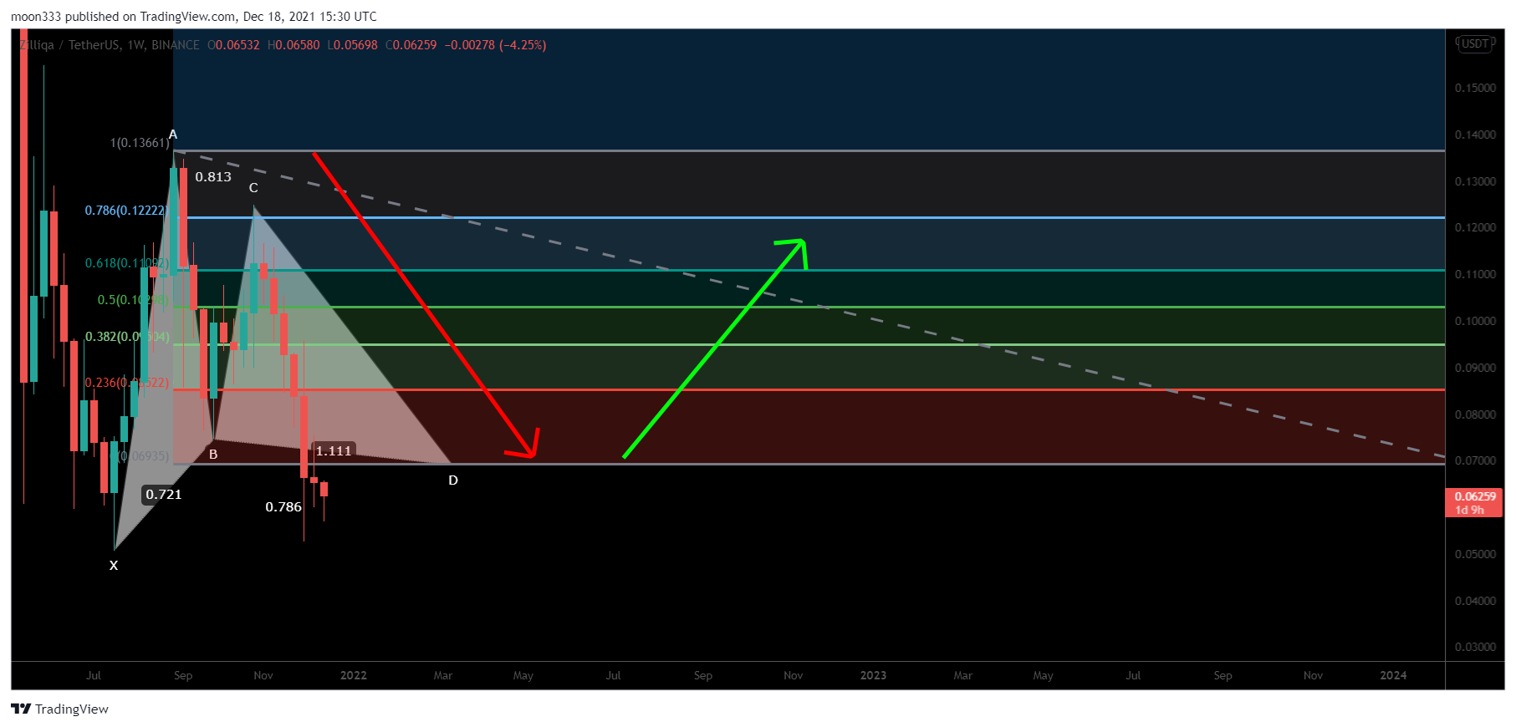Image resolution: width=1516 pixels, height=727 pixels.
Task: Click the 0.15000 price axis label
Action: tap(1476, 88)
